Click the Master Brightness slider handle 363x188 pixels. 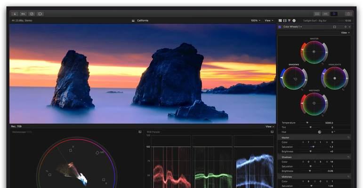(x=310, y=151)
